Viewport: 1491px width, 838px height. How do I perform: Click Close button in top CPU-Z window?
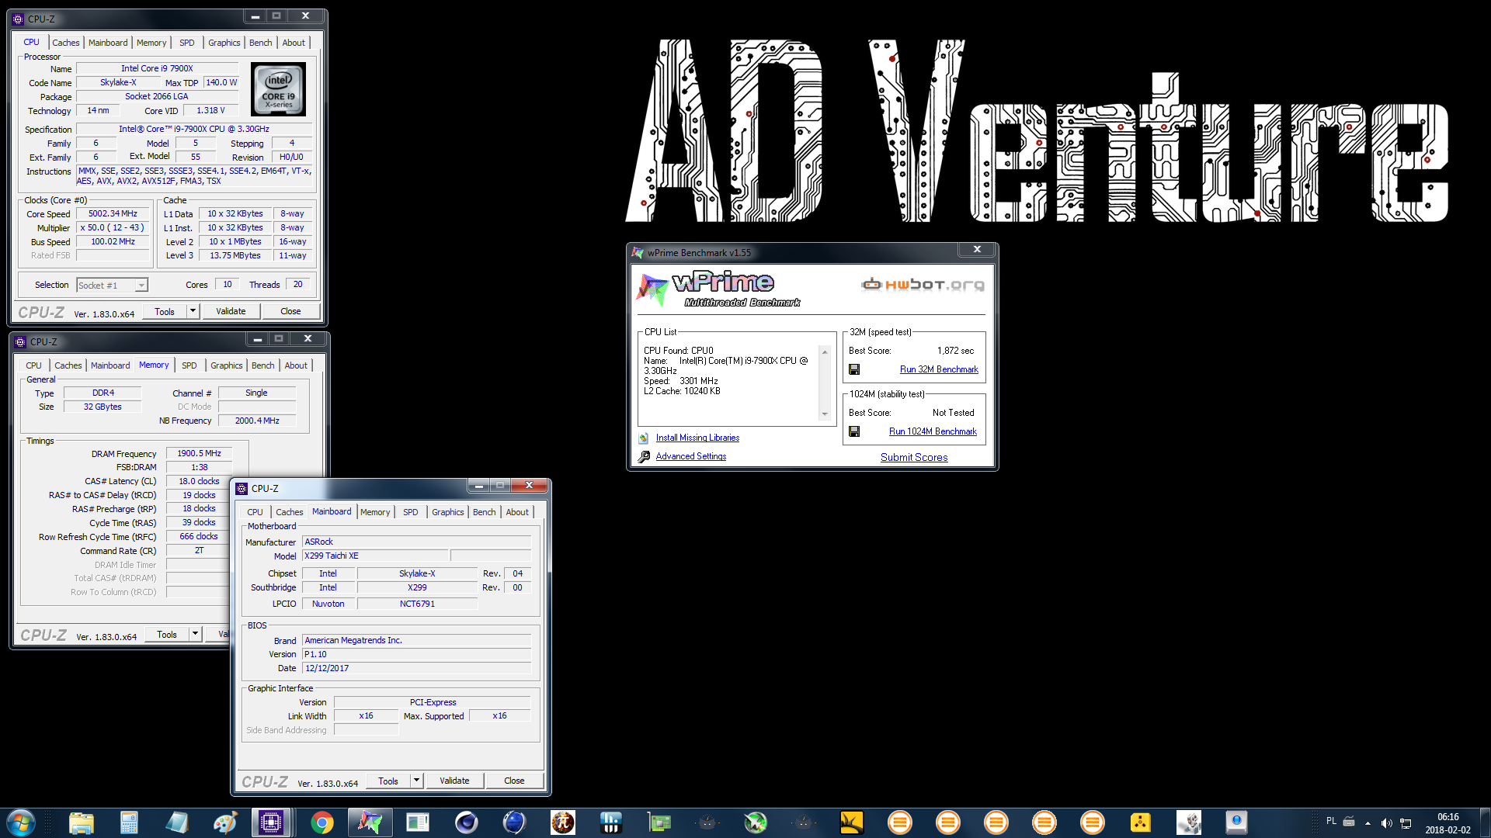(290, 311)
